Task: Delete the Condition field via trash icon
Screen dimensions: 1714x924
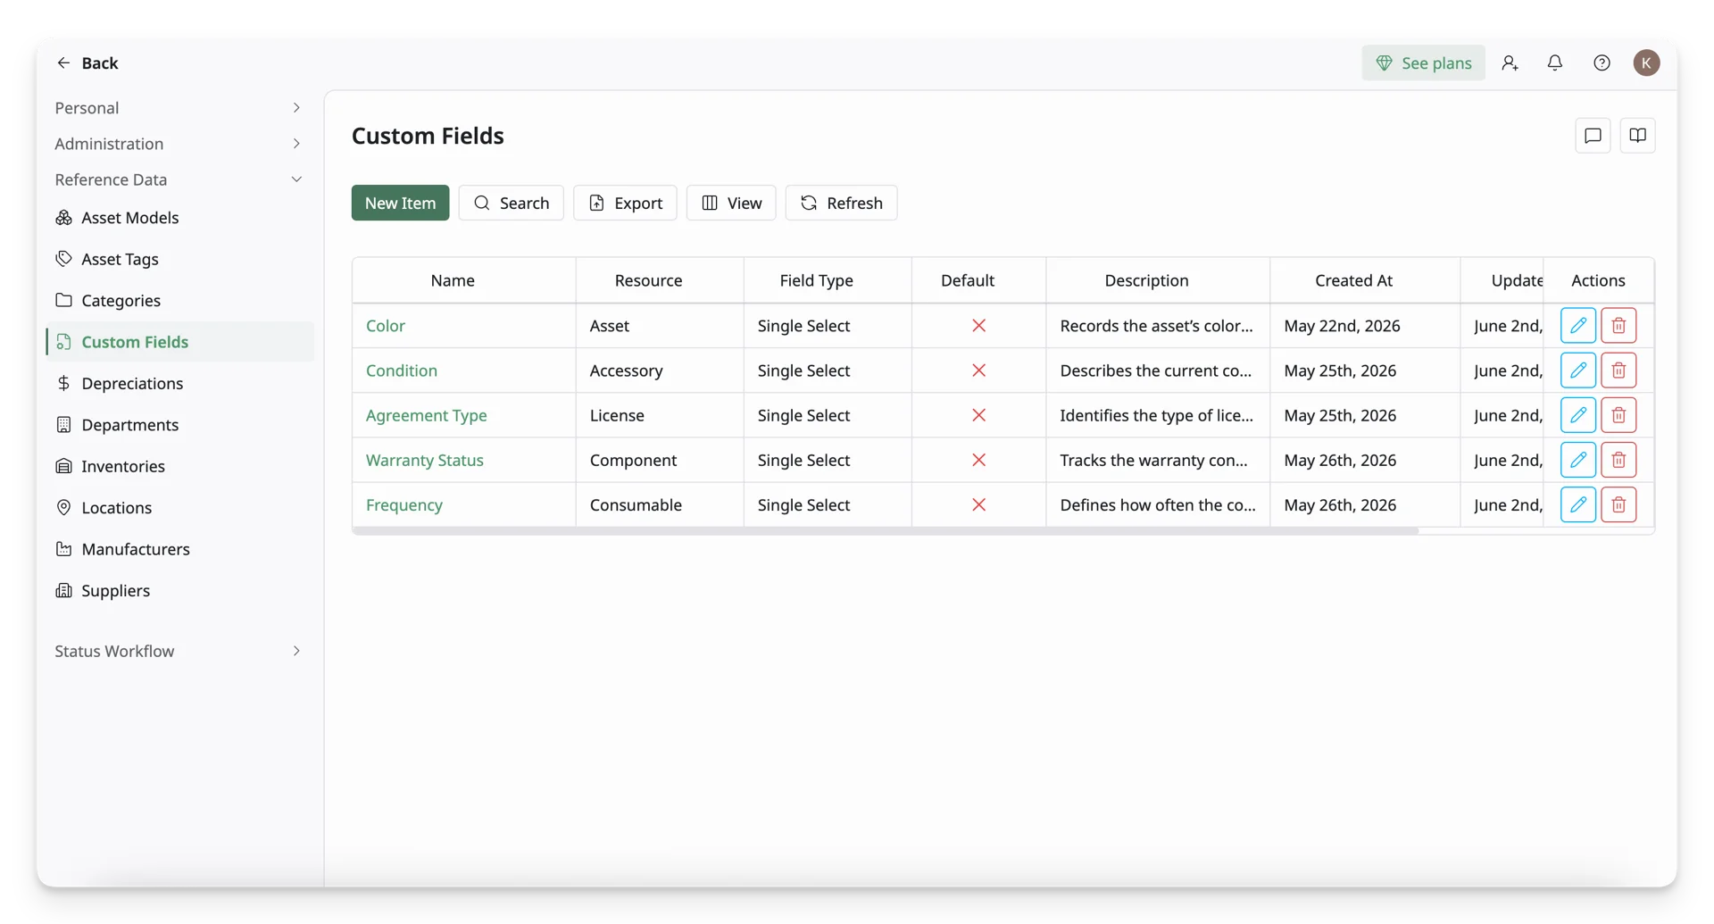Action: 1618,370
